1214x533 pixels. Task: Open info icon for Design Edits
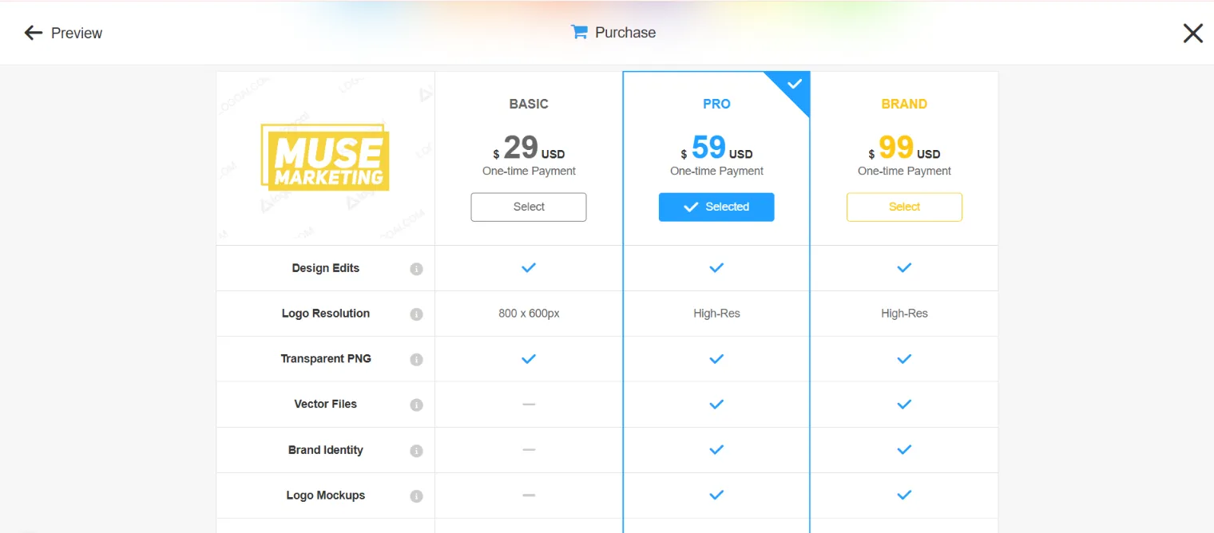[x=416, y=269]
